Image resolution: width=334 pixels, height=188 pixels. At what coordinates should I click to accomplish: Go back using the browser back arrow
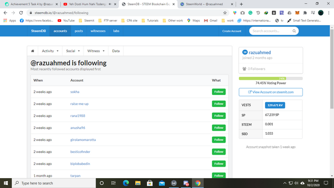tap(5, 13)
